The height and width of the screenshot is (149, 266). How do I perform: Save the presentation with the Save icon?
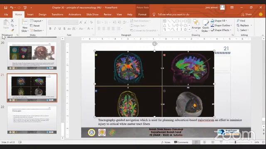click(5, 7)
